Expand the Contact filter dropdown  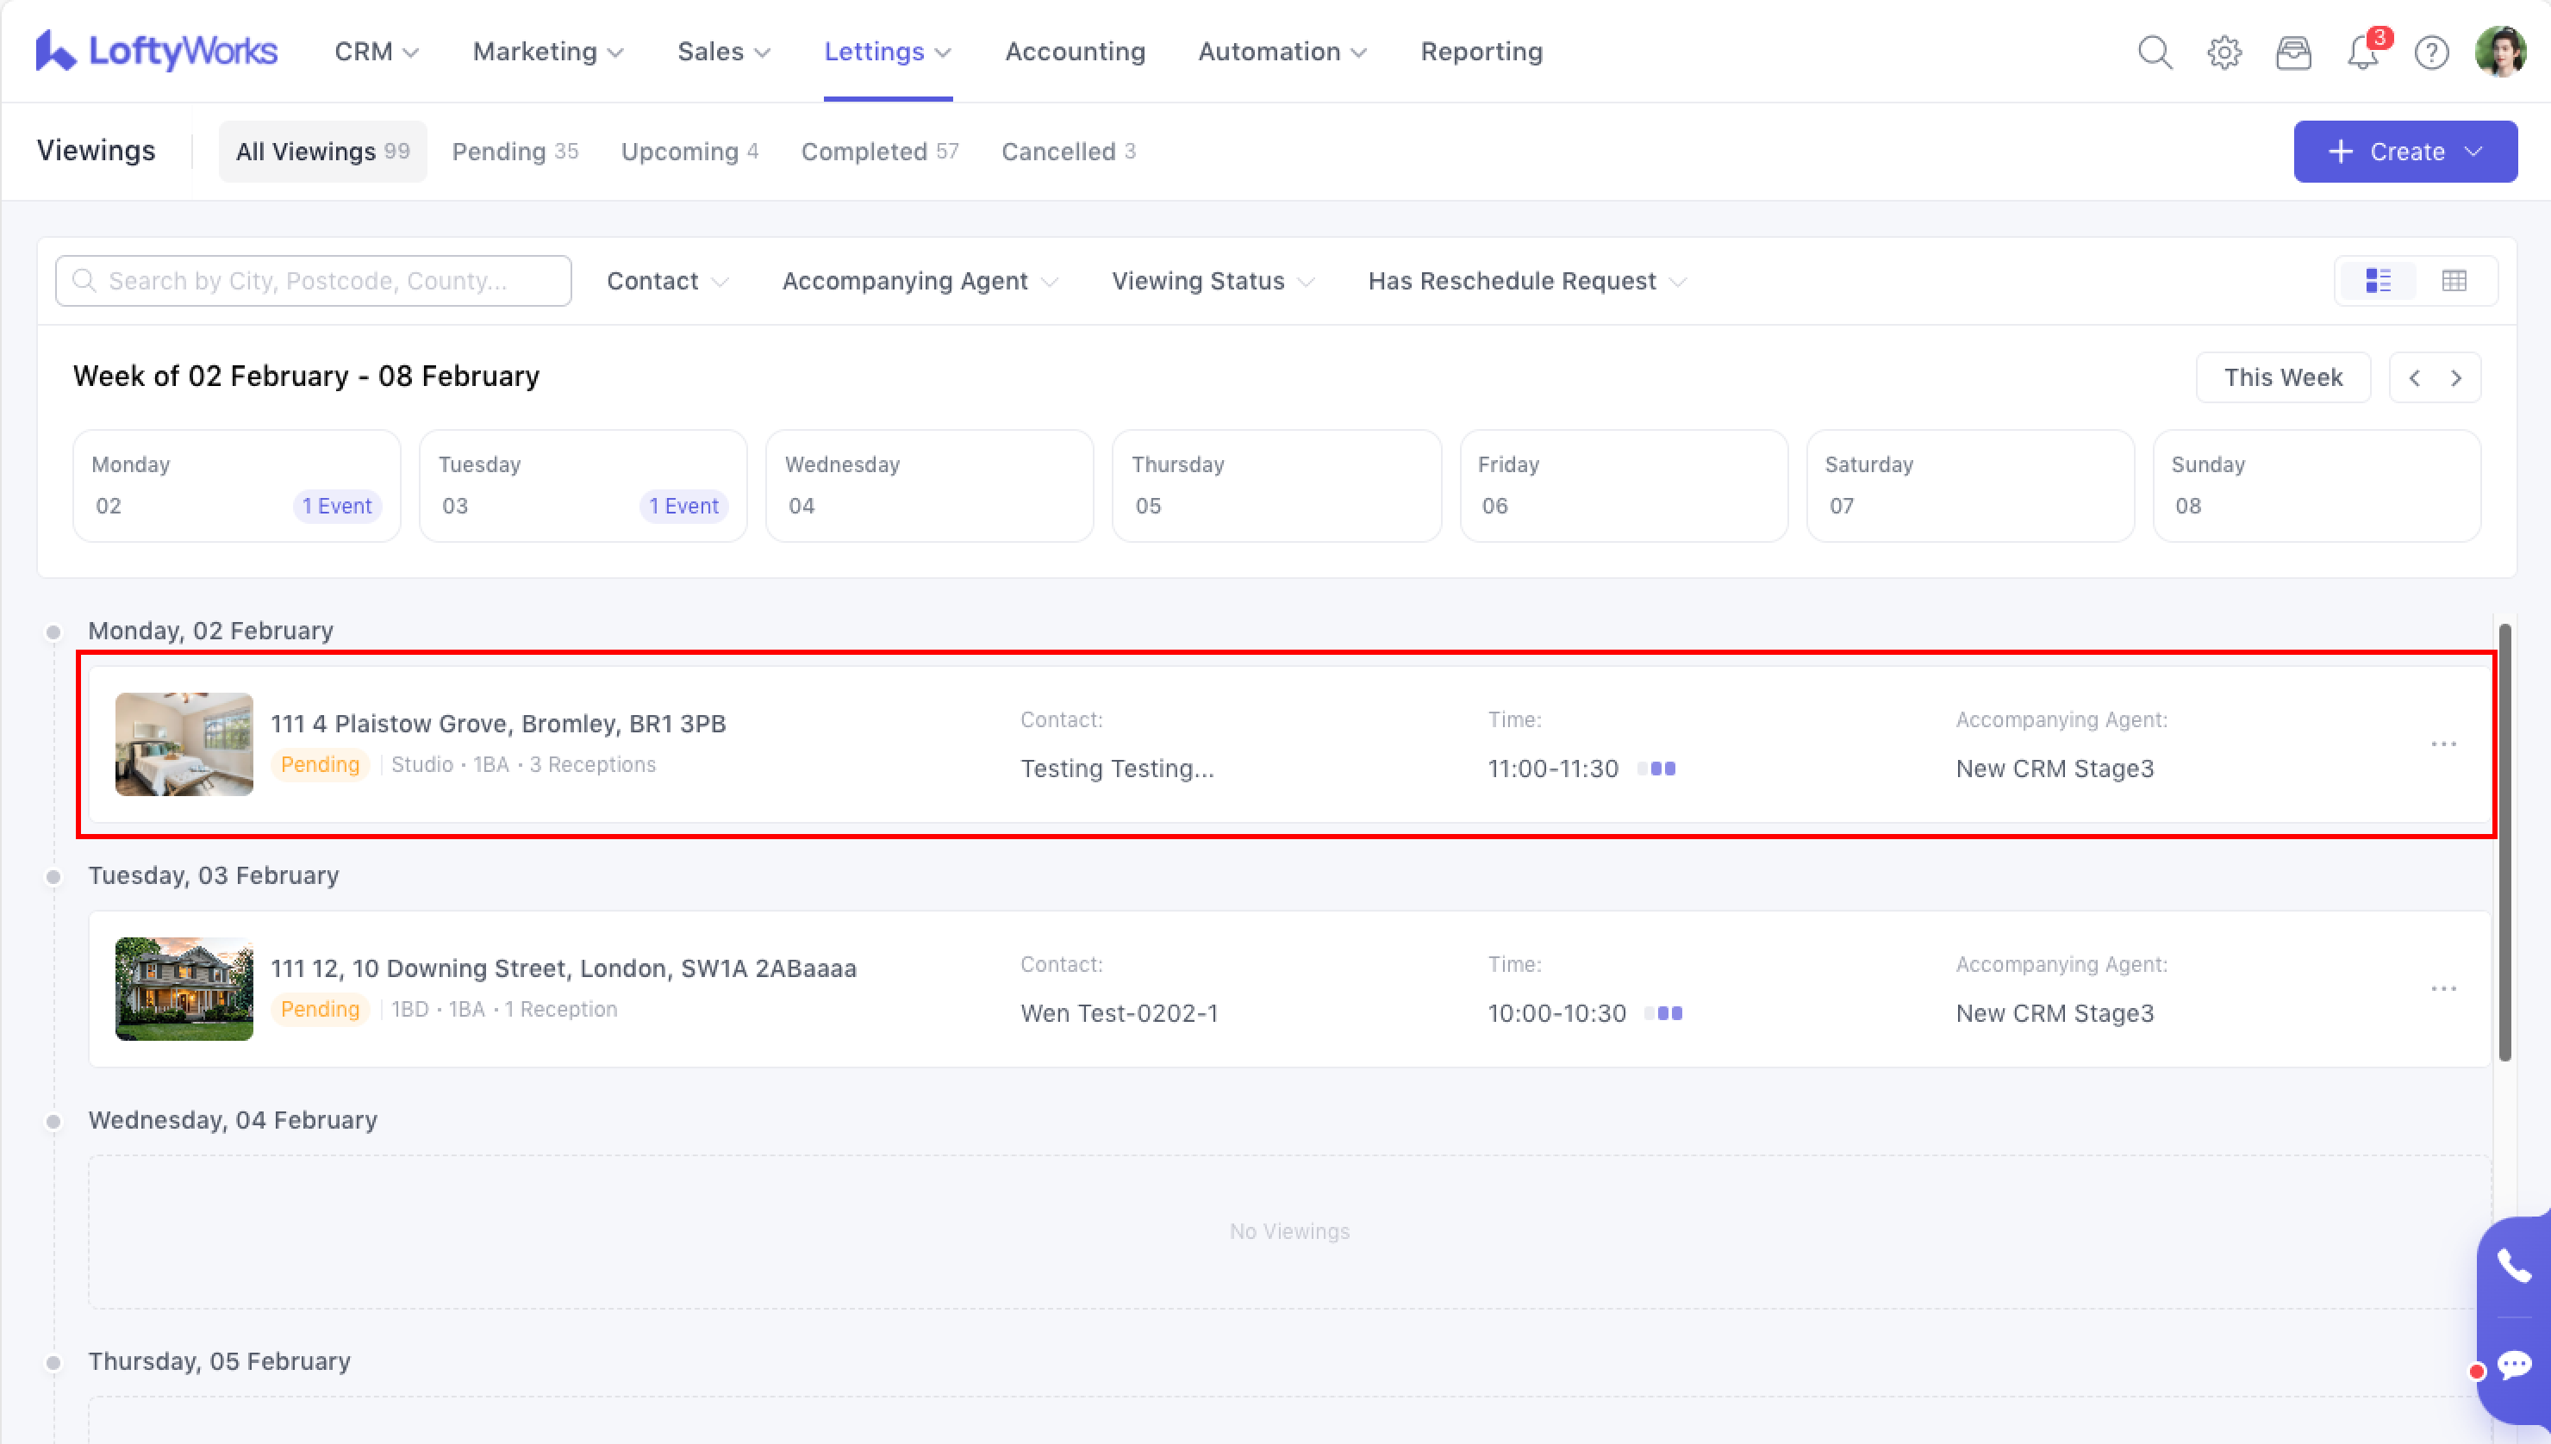[666, 282]
